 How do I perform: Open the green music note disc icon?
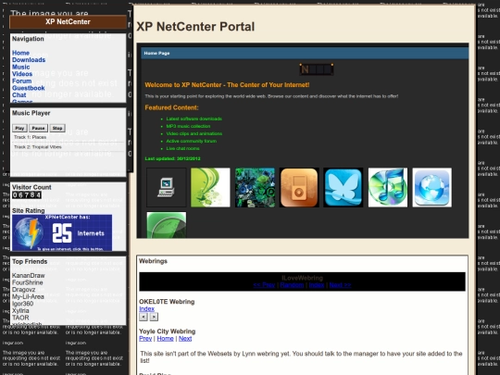(388, 187)
